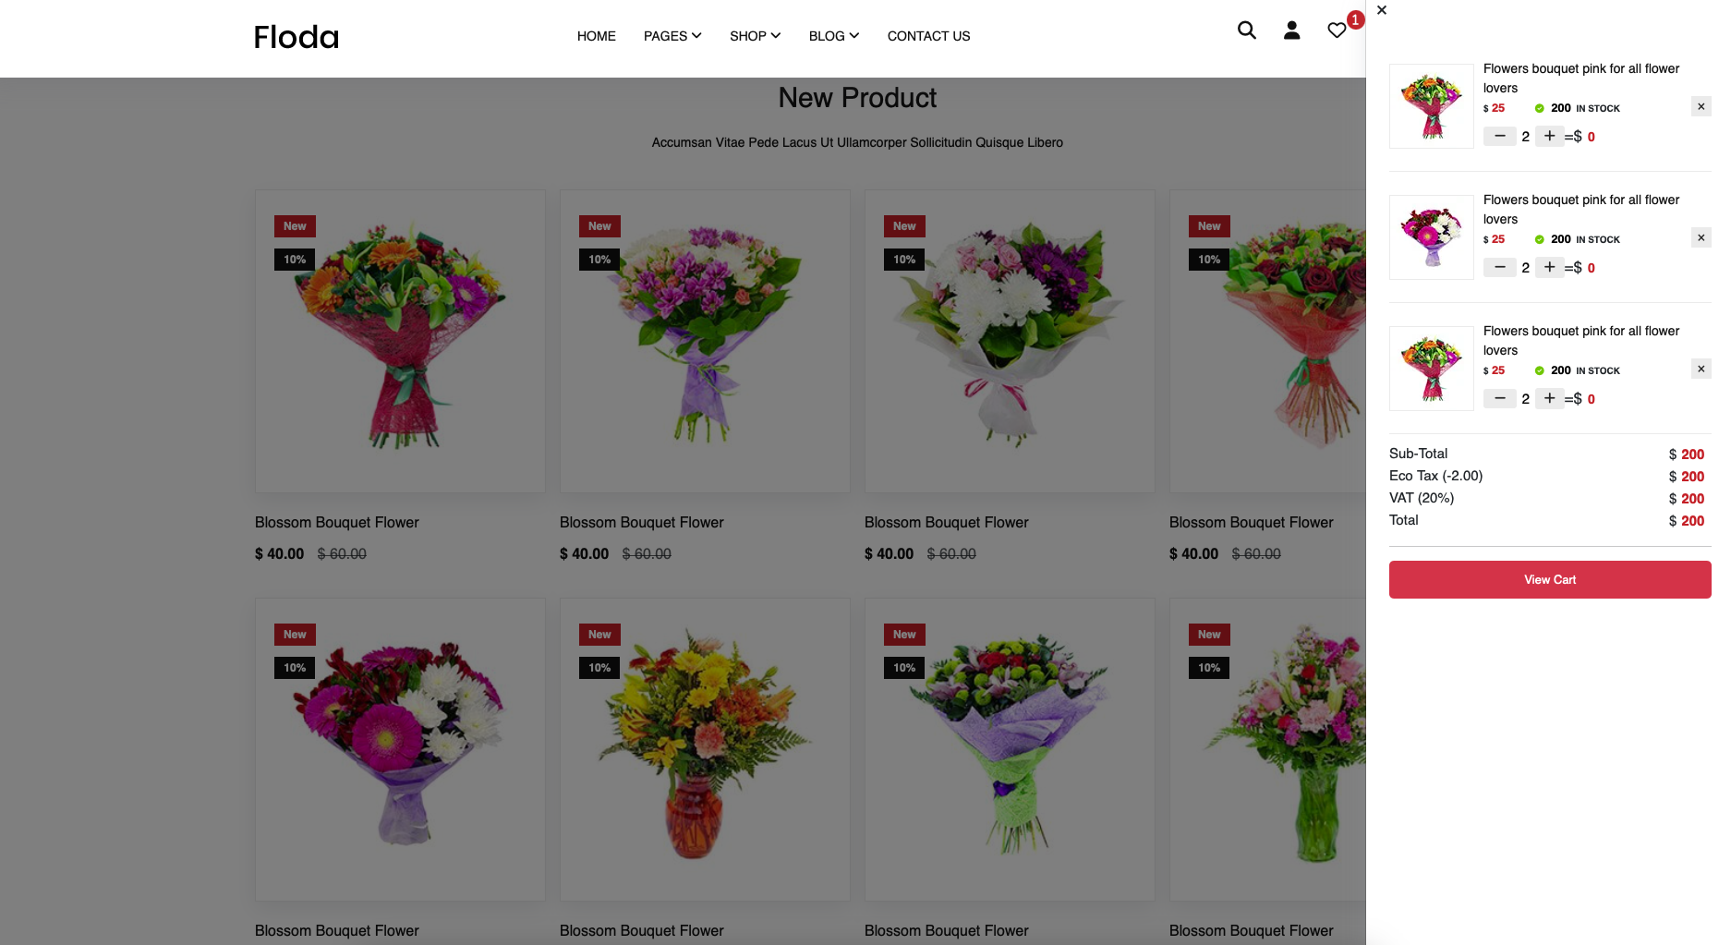
Task: Remove the second cart item
Action: click(x=1701, y=237)
